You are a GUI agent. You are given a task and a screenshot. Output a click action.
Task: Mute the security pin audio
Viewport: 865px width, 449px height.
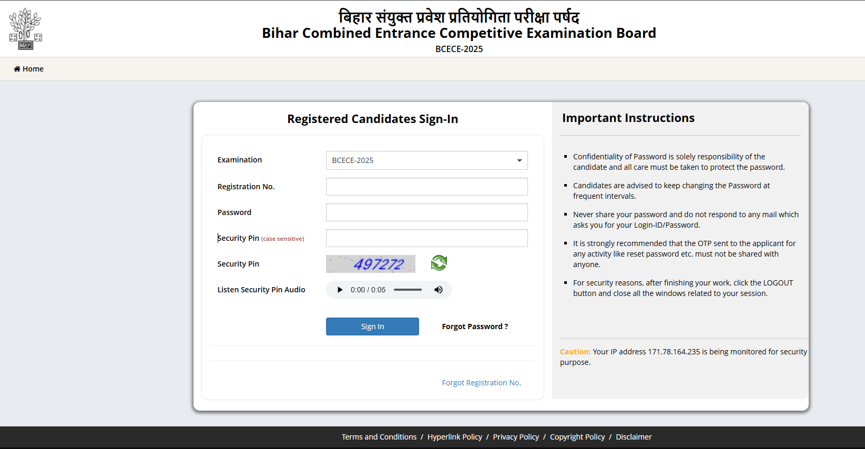(438, 290)
